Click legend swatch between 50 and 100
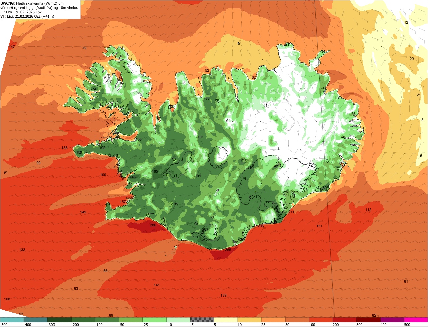Image resolution: width=428 pixels, height=327 pixels. [297, 320]
